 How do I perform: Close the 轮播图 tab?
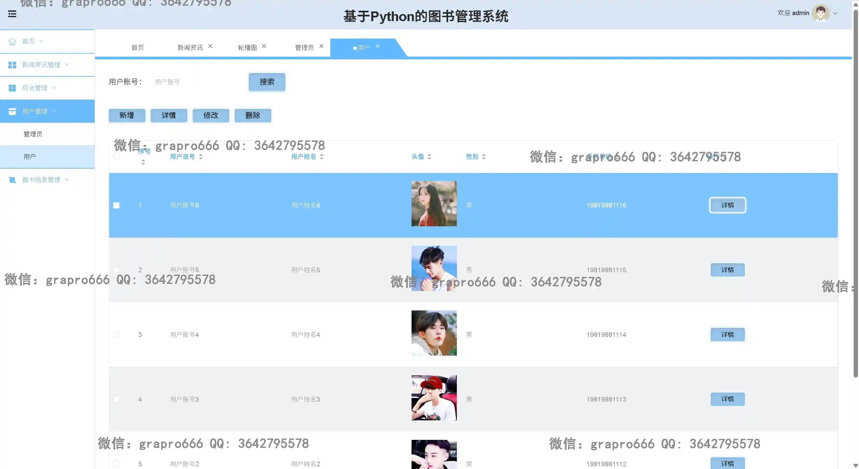264,46
